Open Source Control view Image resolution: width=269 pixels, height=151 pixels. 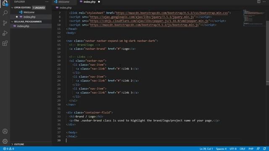5,23
